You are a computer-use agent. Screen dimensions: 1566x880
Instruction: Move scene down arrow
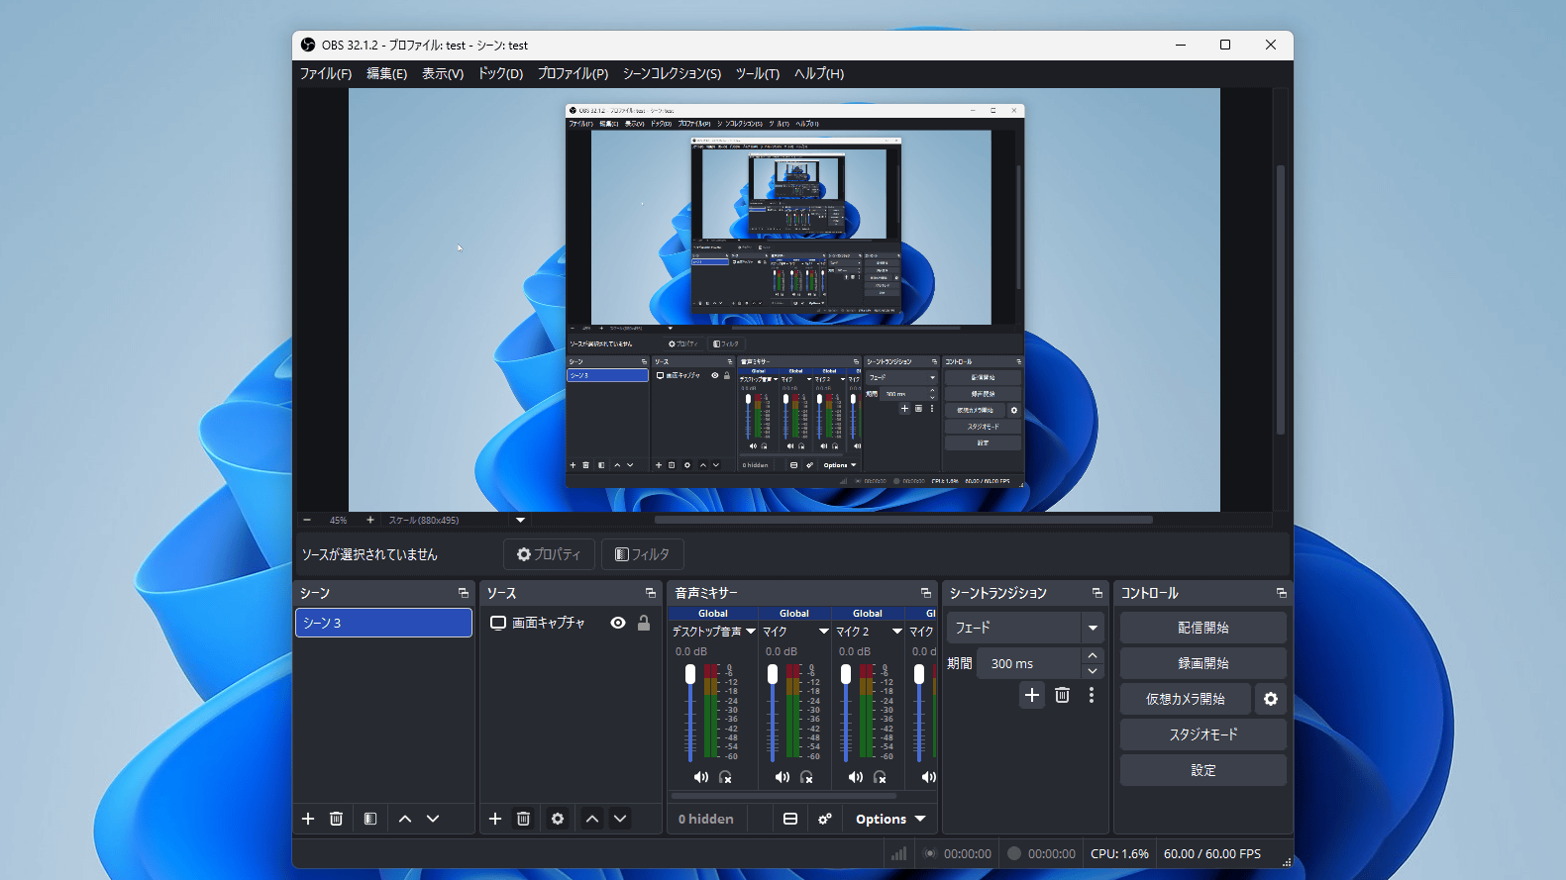point(433,819)
